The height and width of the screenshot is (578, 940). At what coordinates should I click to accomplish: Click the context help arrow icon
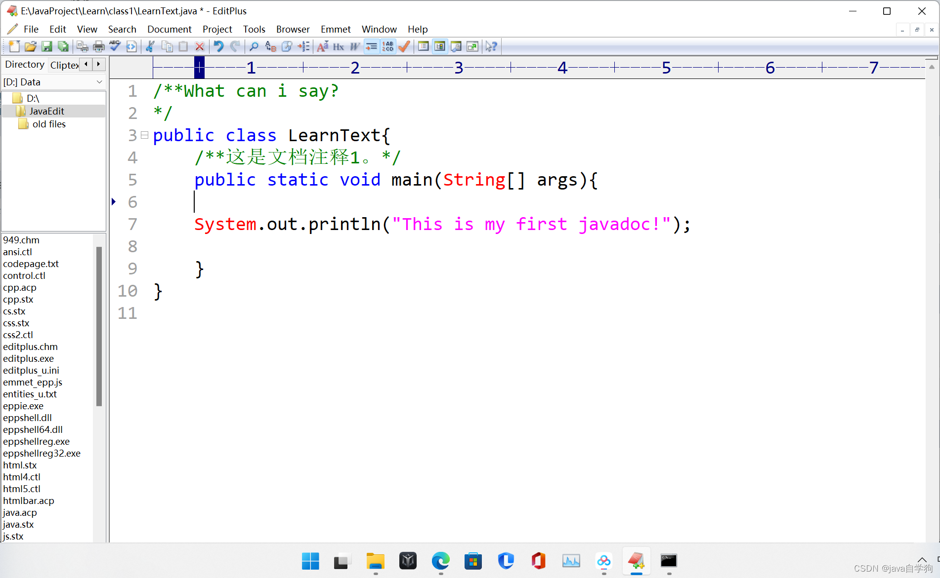(491, 46)
